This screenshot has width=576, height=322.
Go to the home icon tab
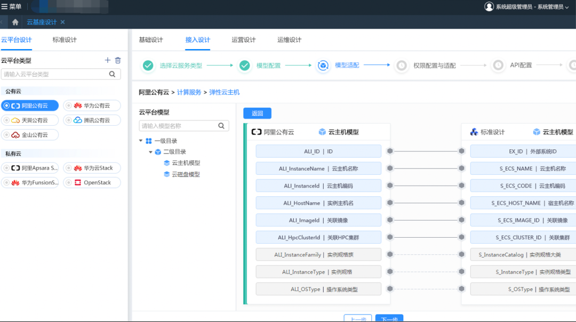[15, 22]
